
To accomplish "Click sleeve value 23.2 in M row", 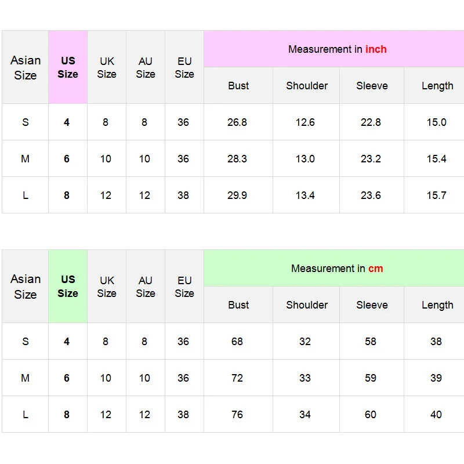I will [372, 158].
